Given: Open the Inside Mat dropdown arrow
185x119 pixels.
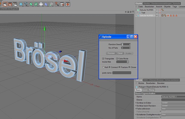Looking at the screenshot, I should (x=128, y=62).
